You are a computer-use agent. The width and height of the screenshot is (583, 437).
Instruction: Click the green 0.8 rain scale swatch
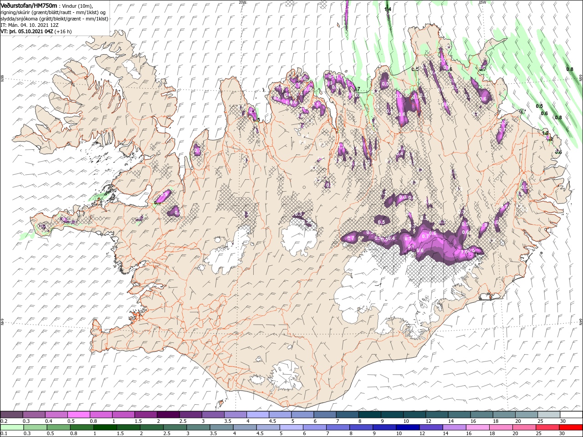point(82,427)
